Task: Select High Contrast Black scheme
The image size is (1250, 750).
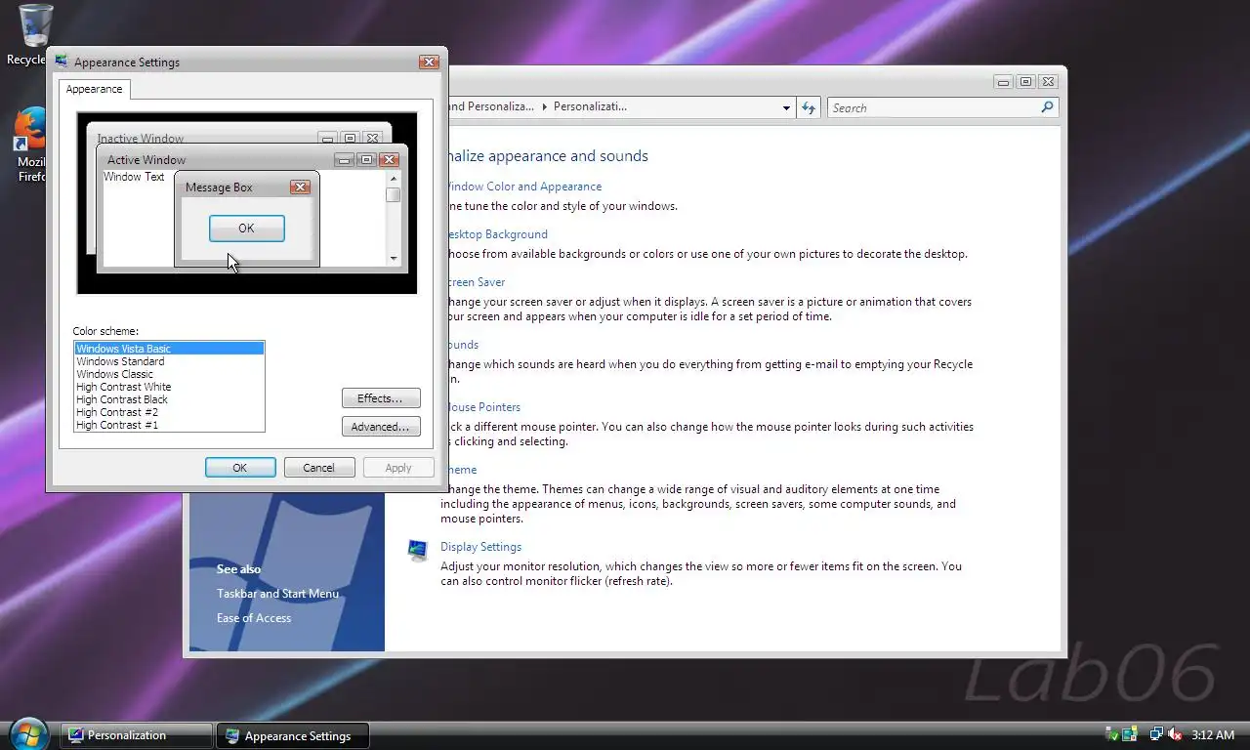Action: [x=169, y=399]
